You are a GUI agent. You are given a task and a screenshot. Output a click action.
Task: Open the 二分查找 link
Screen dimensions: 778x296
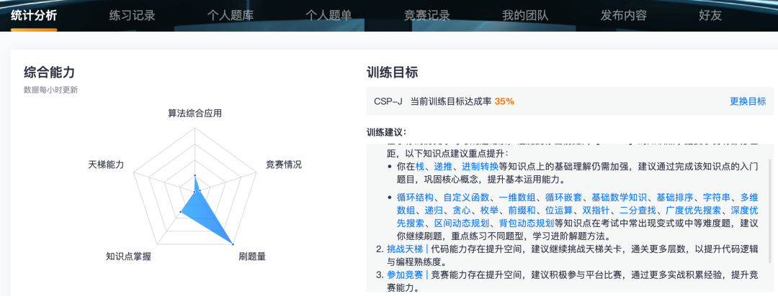pyautogui.click(x=638, y=210)
